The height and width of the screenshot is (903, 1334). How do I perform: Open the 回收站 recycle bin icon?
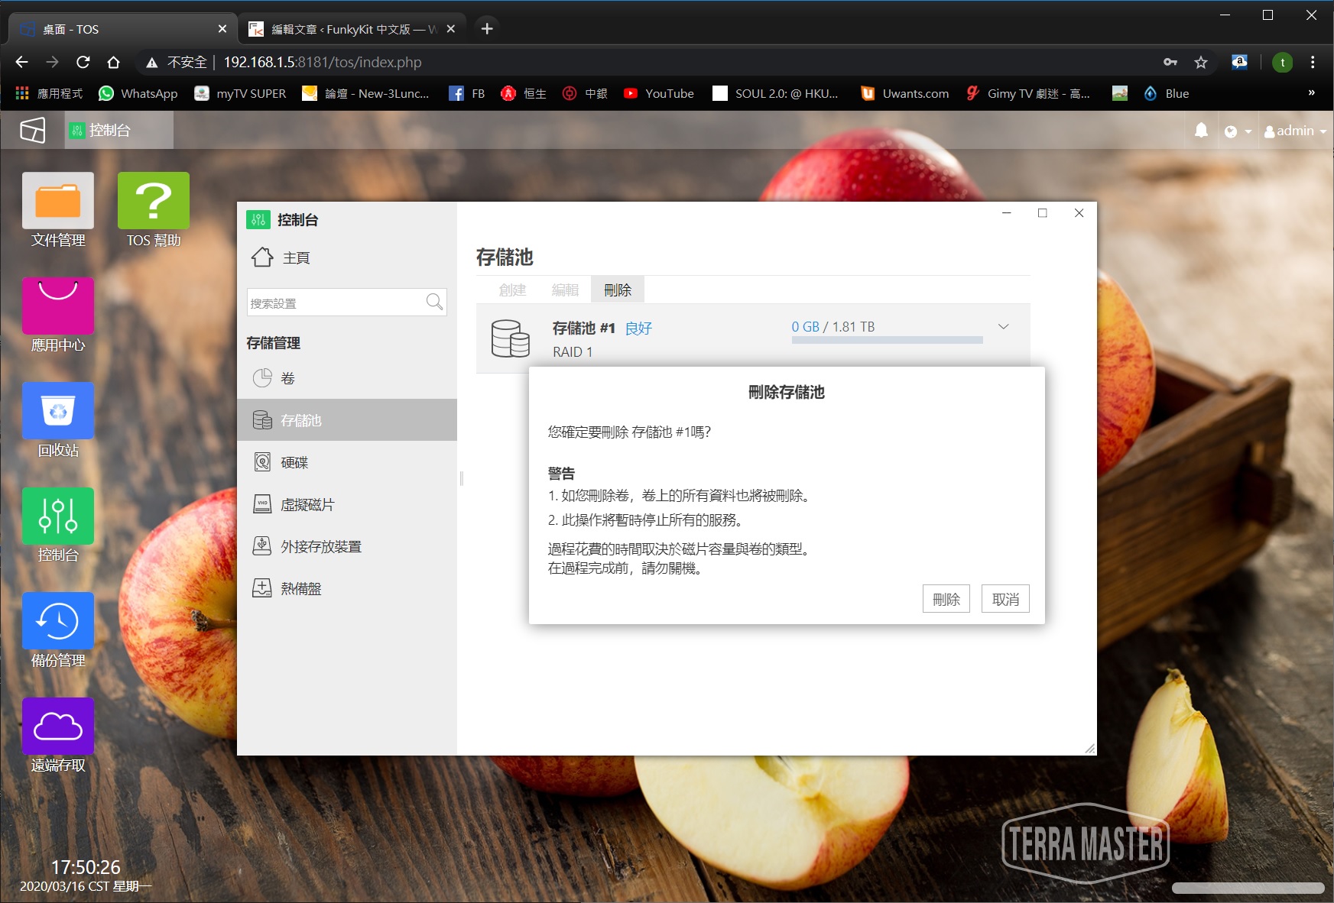[x=58, y=411]
